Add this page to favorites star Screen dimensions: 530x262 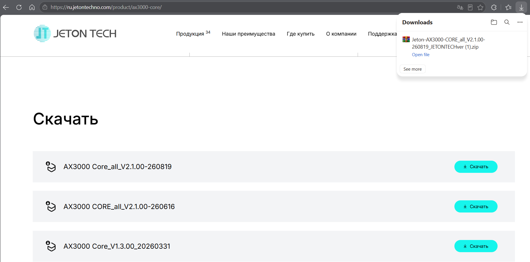tap(480, 8)
